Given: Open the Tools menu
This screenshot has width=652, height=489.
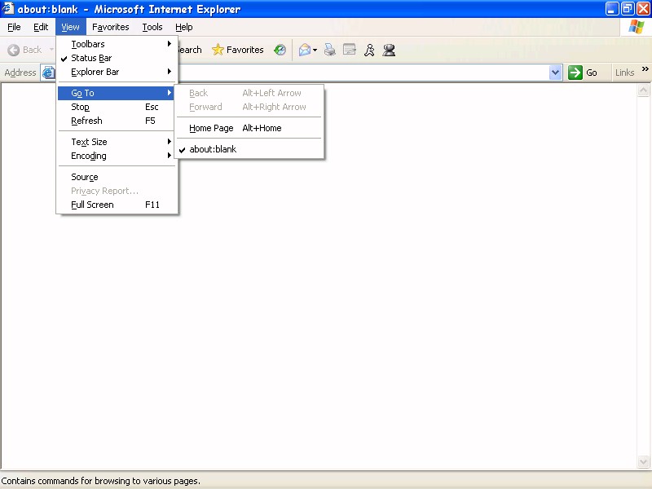Looking at the screenshot, I should coord(152,27).
